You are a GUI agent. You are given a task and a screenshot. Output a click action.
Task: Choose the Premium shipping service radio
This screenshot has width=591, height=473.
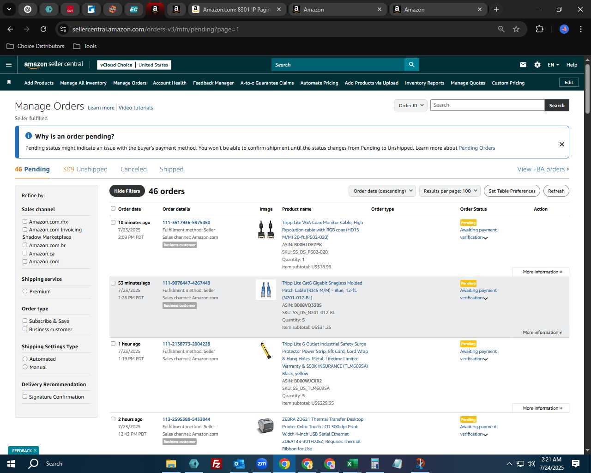pyautogui.click(x=25, y=291)
